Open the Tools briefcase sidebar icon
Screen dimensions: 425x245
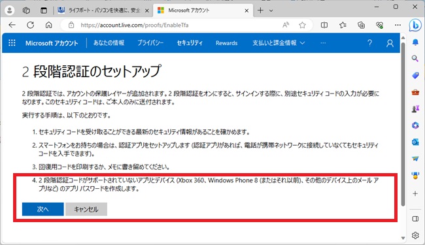click(x=415, y=92)
